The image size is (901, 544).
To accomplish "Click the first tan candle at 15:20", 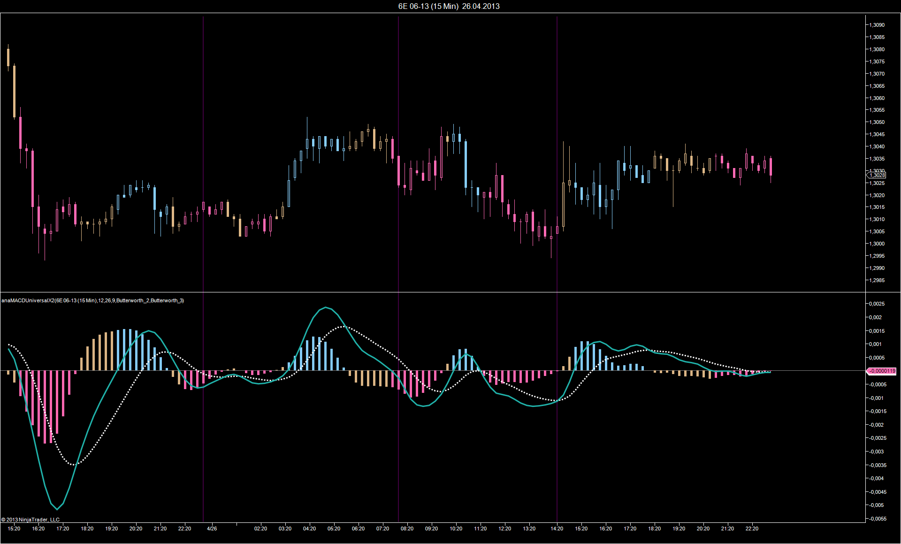I will coord(8,57).
